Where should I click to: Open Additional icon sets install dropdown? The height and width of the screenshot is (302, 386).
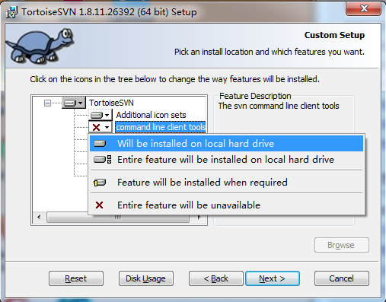coord(100,115)
